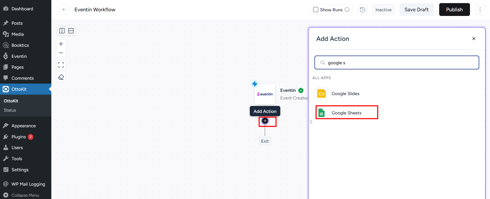
Task: Click the search magnifier icon
Action: 323,62
